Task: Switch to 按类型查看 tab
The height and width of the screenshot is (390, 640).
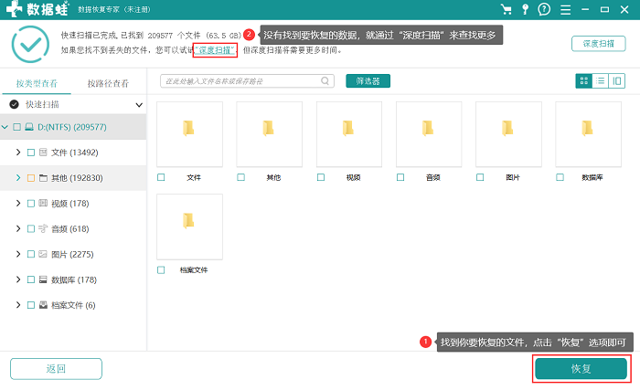Action: (x=37, y=84)
